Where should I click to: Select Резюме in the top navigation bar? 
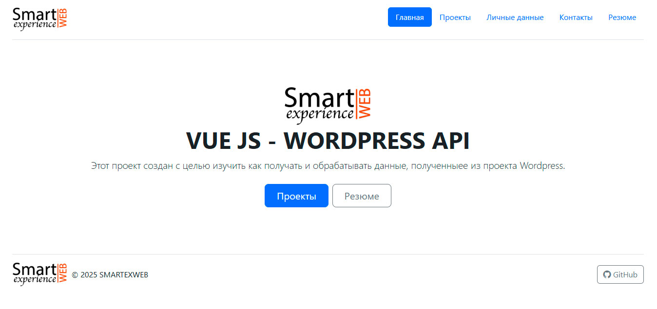pos(622,18)
